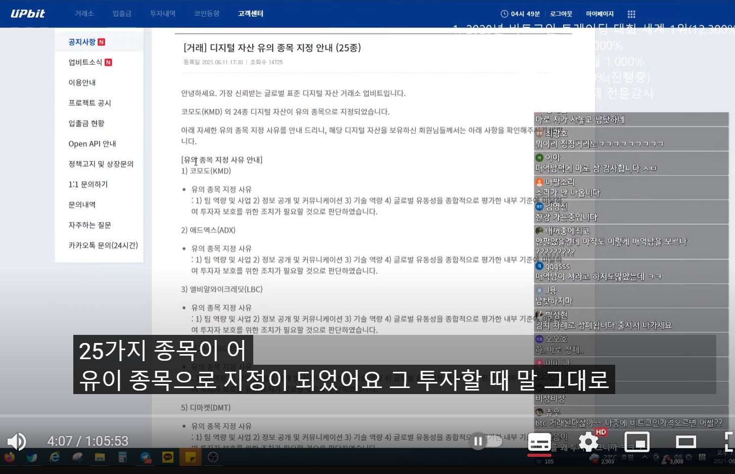Screen dimensions: 735x474
Task: Click 등록일 2021.06.11 17:30 text
Action: [213, 62]
